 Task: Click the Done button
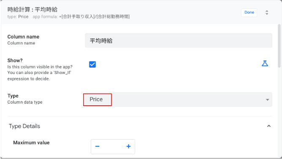pos(249,12)
